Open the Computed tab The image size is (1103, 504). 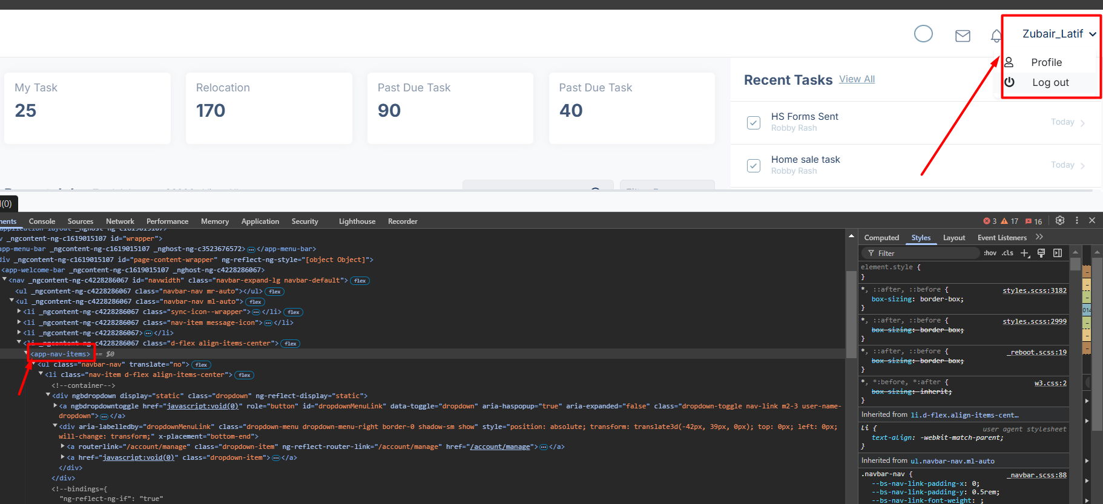click(x=881, y=238)
